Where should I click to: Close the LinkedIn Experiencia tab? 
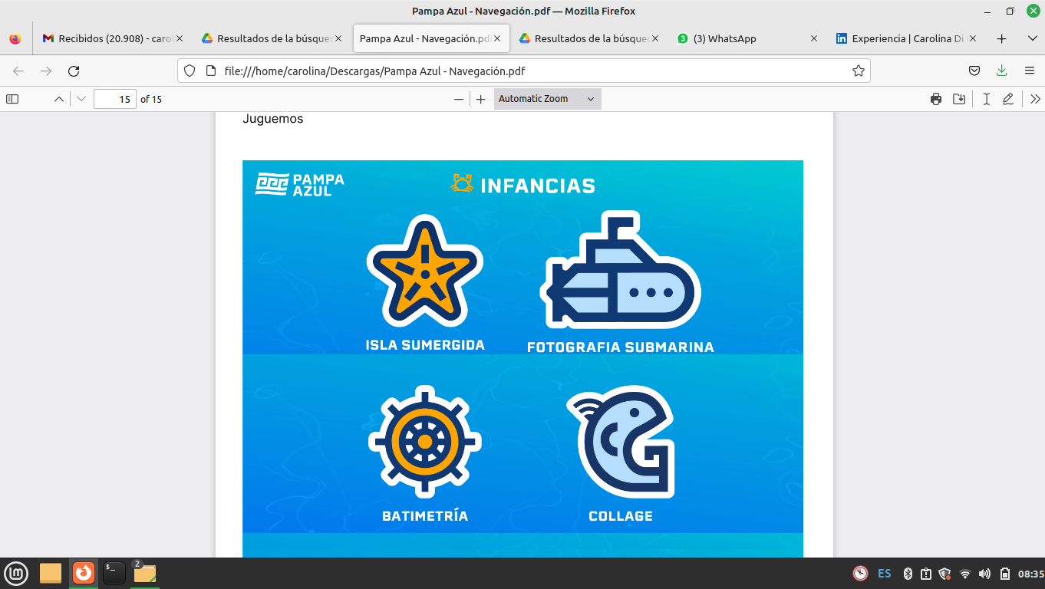coord(973,38)
